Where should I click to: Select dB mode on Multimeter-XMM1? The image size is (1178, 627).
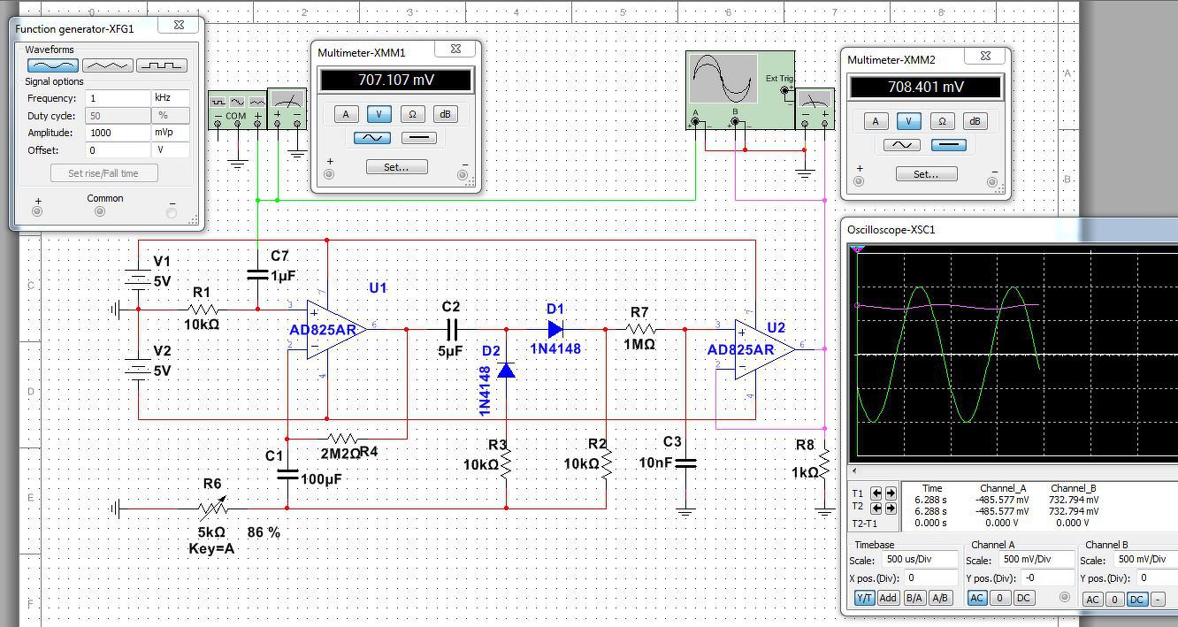(x=445, y=114)
